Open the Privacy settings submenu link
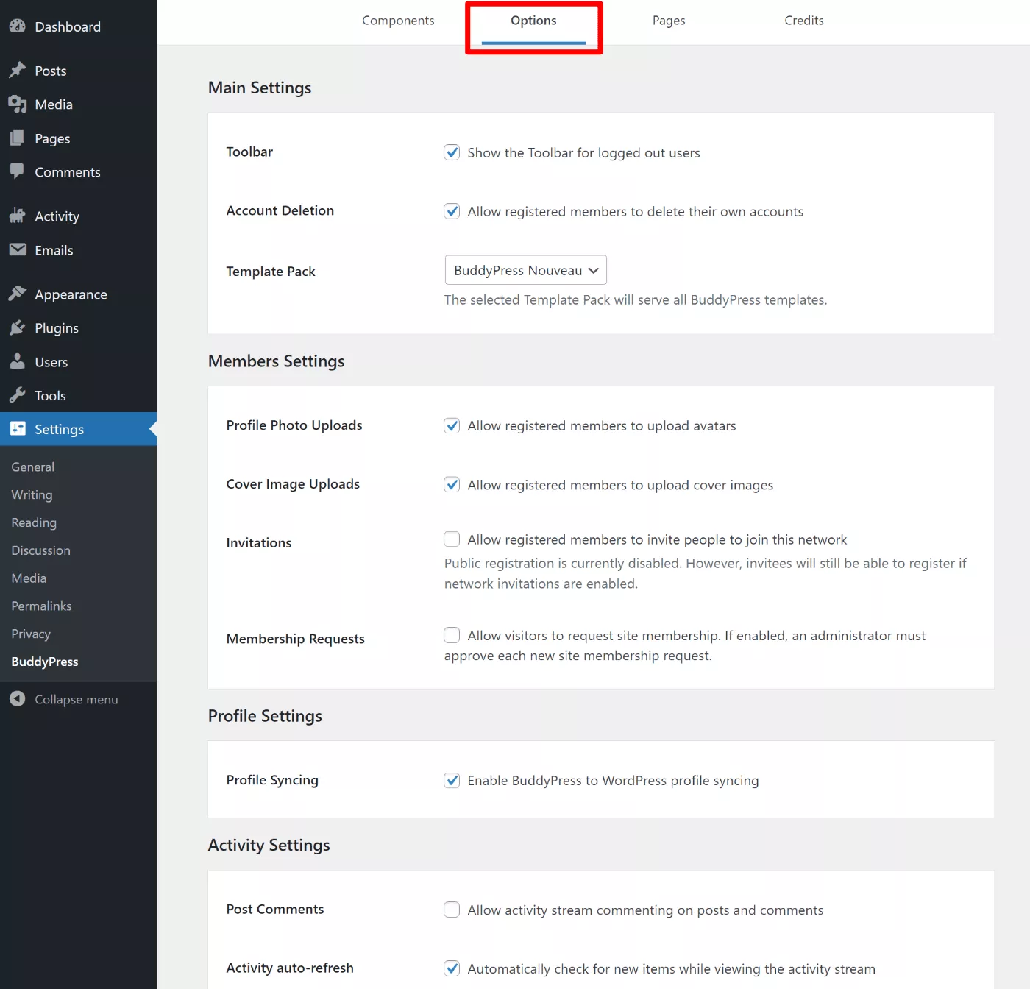The image size is (1030, 989). tap(31, 634)
